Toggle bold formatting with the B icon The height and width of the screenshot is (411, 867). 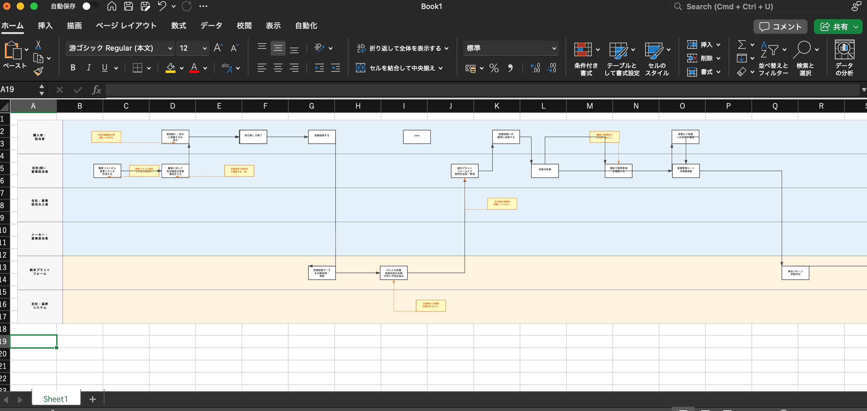[x=73, y=68]
